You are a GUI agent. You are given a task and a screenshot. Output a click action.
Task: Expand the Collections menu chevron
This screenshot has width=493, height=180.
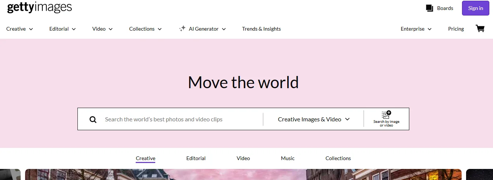[160, 29]
